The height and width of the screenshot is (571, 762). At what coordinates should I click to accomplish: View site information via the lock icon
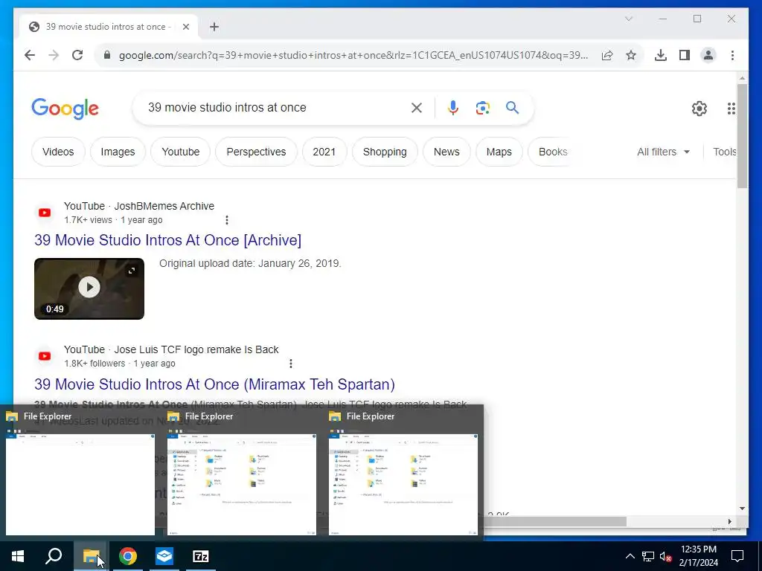[107, 55]
